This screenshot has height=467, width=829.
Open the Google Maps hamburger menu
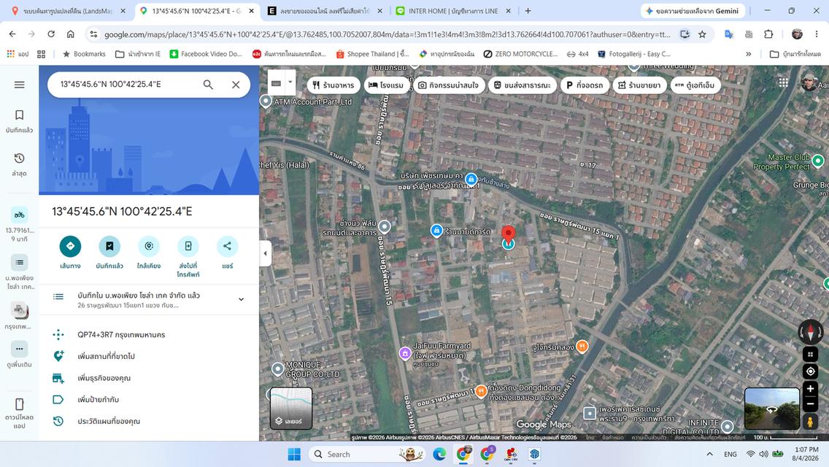[20, 85]
